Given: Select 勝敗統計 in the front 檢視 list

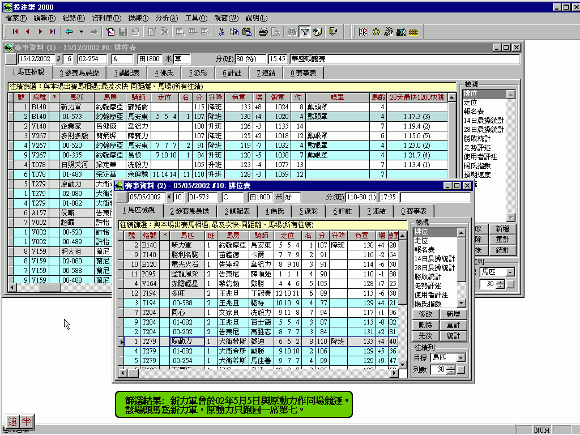Looking at the screenshot, I should [x=428, y=277].
